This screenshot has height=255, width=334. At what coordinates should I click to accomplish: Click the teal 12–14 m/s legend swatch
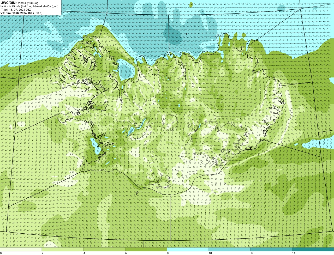(x=271, y=249)
